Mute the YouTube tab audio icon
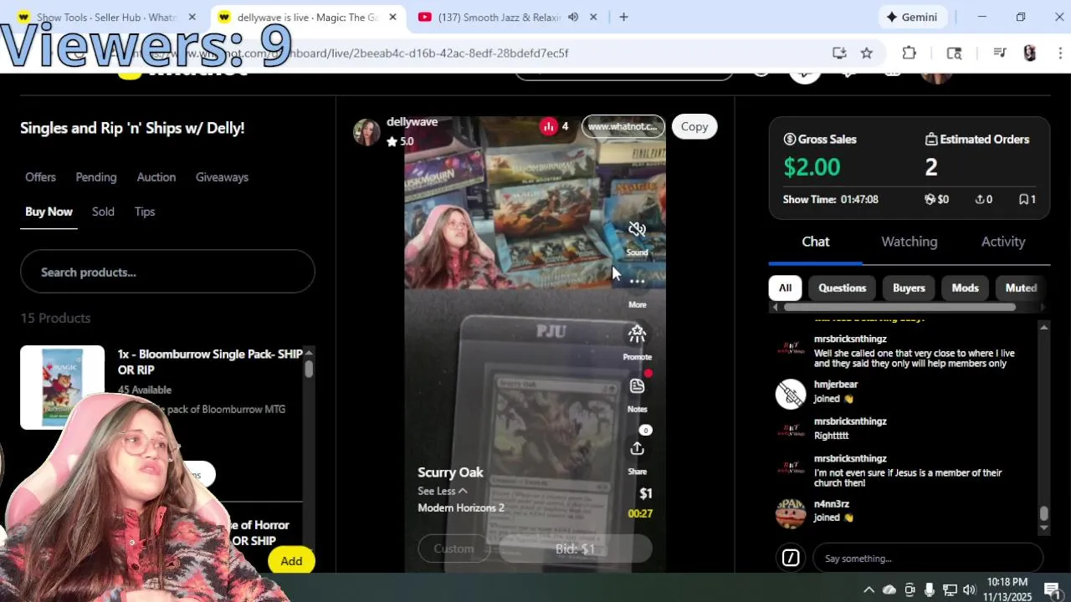This screenshot has height=602, width=1071. tap(573, 17)
